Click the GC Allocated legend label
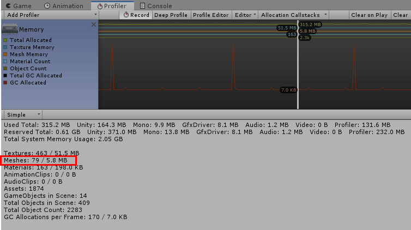 click(x=28, y=82)
